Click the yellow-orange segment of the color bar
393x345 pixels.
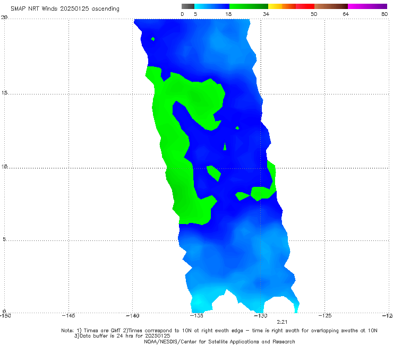click(x=282, y=6)
